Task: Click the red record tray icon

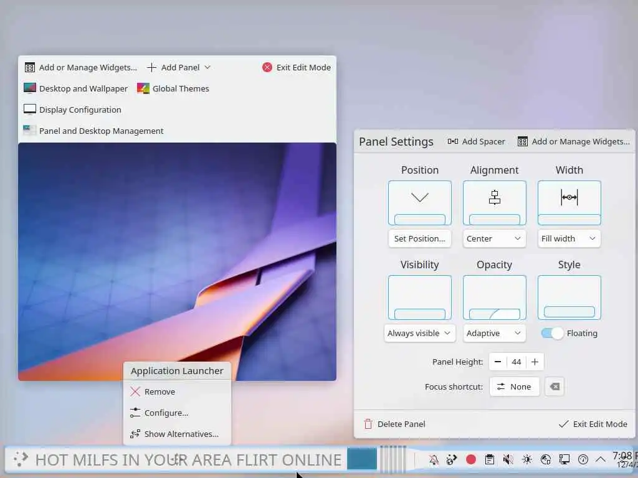Action: point(471,460)
